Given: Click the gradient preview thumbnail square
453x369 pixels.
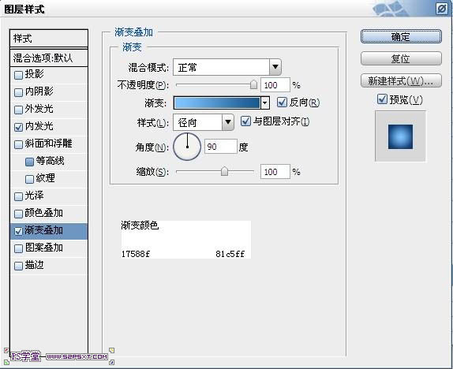Looking at the screenshot, I should coord(400,136).
